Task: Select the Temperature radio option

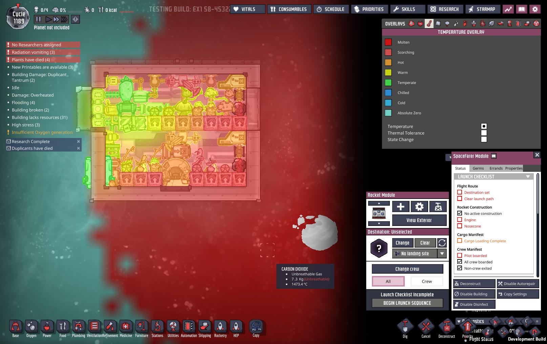Action: click(x=484, y=126)
